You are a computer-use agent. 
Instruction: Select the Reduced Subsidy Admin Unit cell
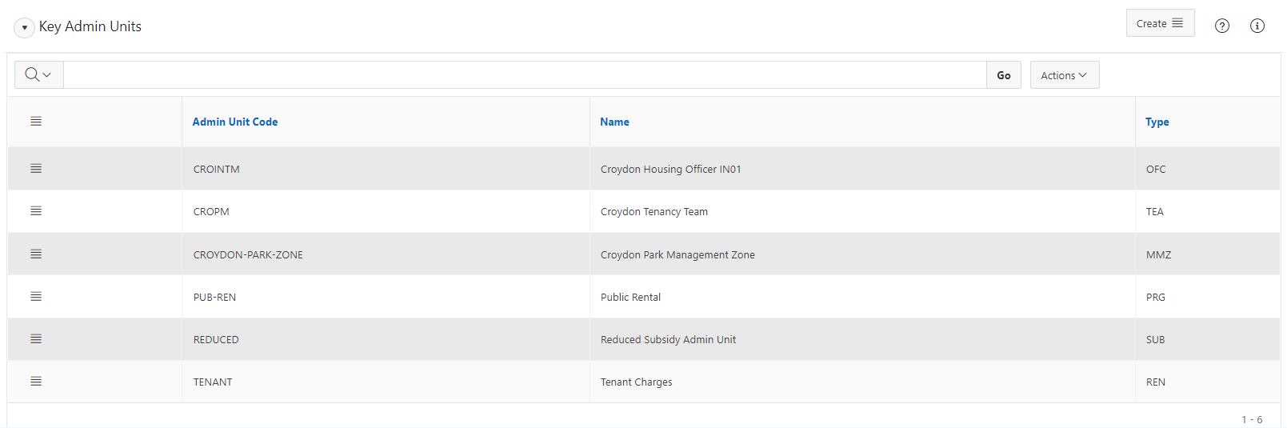pos(668,340)
